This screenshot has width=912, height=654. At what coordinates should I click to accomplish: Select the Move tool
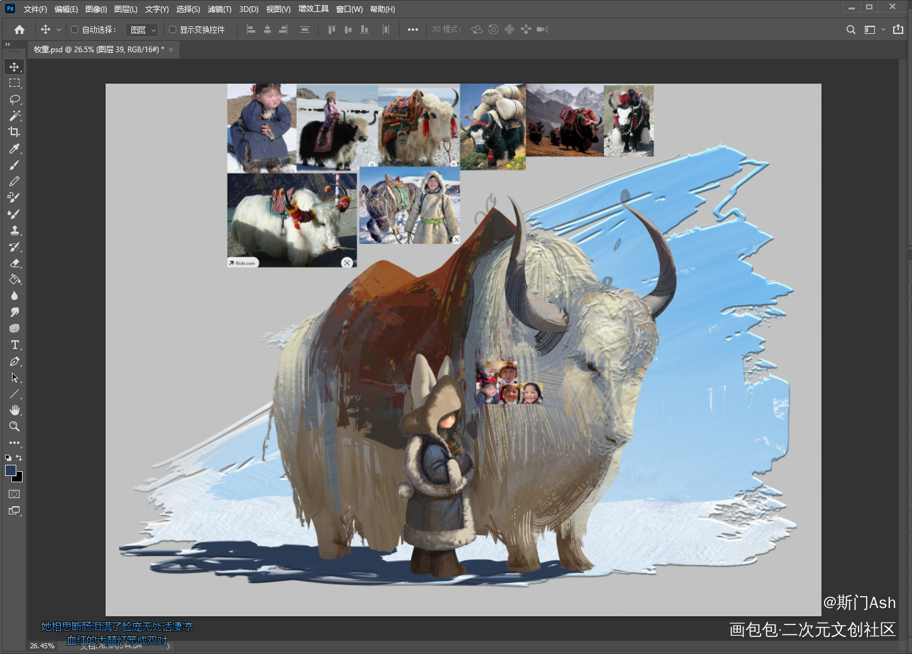coord(14,67)
